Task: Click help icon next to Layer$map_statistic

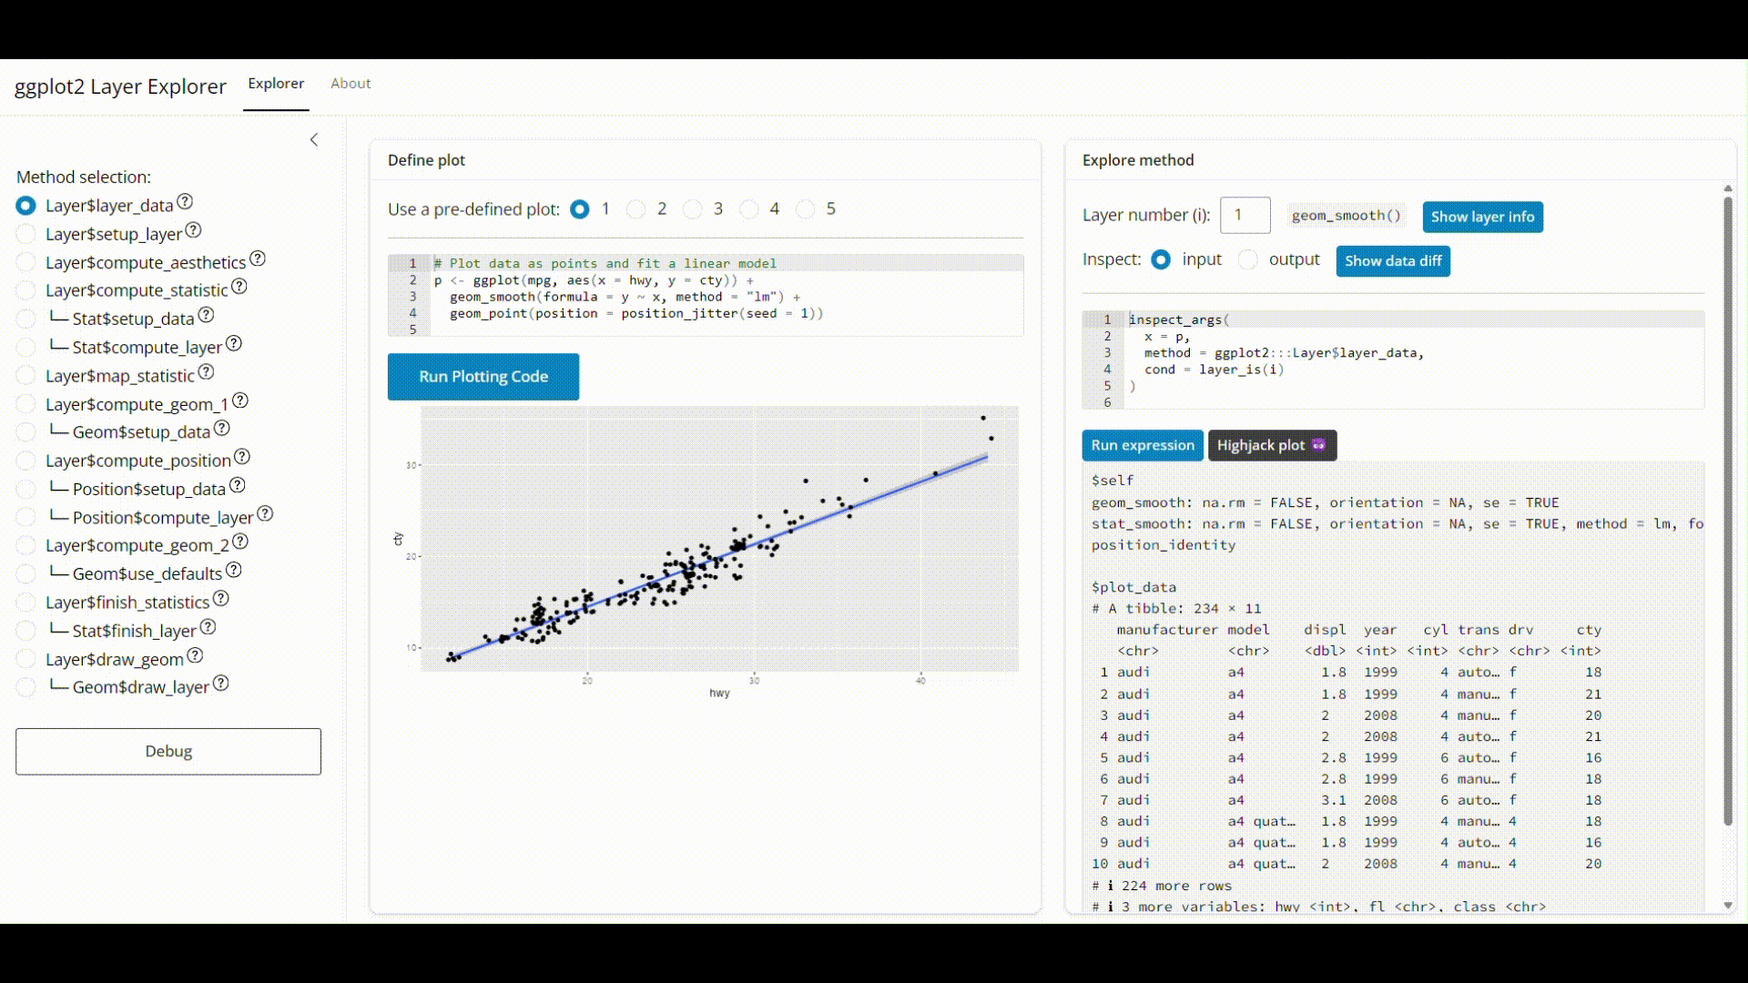Action: pyautogui.click(x=206, y=372)
